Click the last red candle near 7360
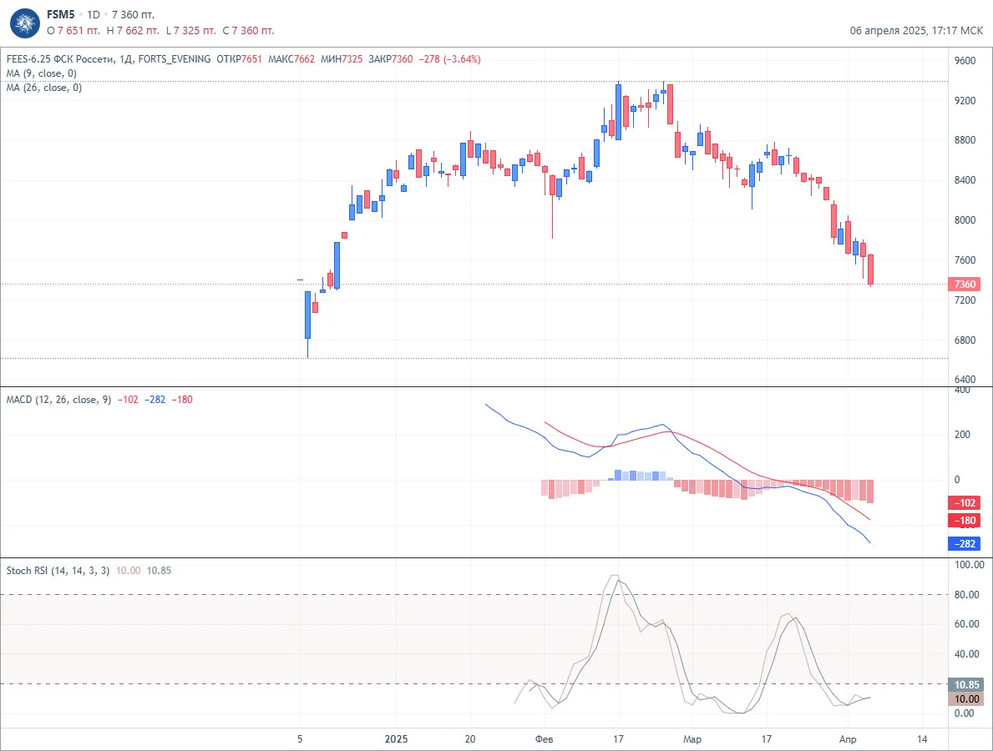 pyautogui.click(x=871, y=270)
